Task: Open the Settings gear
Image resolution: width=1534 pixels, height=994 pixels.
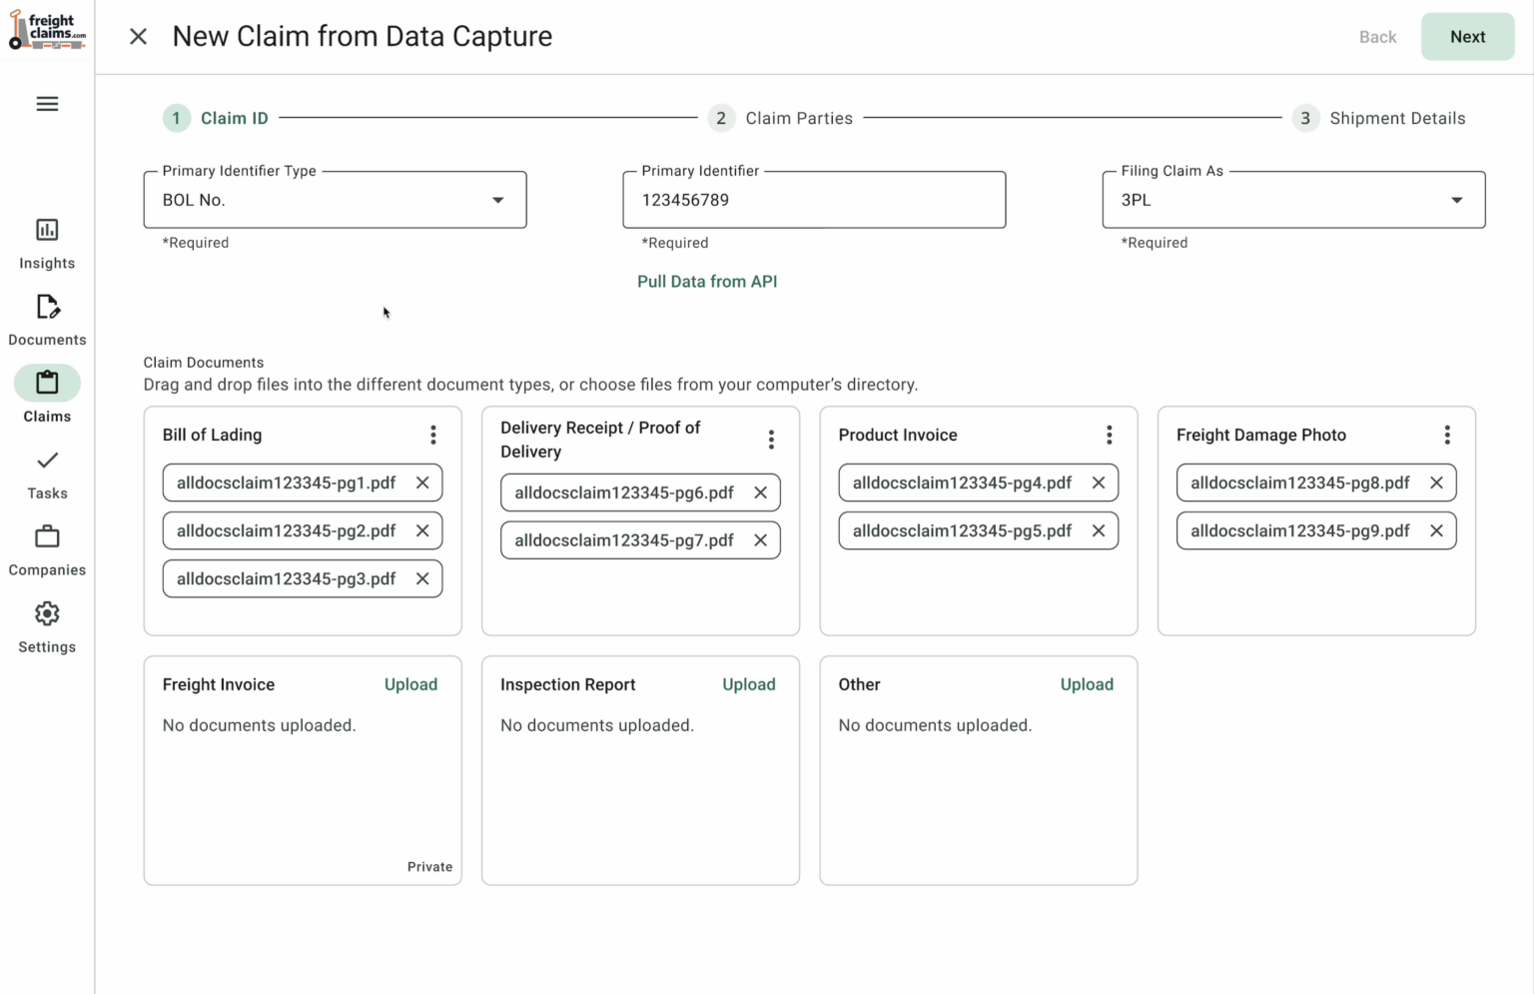Action: (x=47, y=627)
